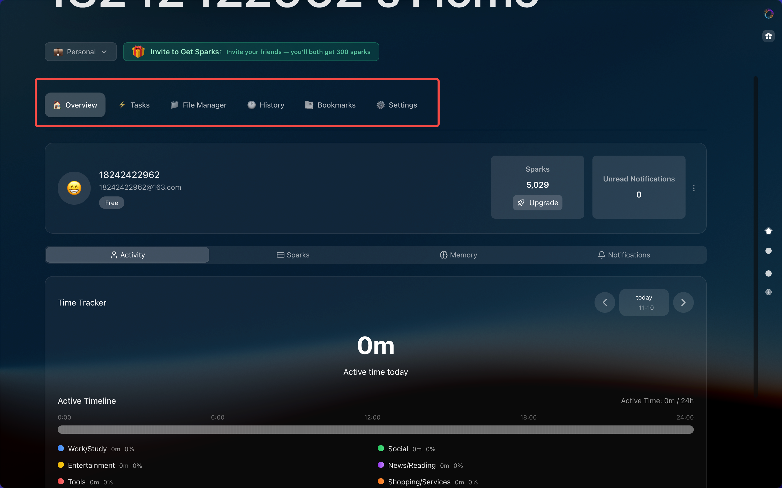
Task: Go to previous day in Time Tracker
Action: coord(605,302)
